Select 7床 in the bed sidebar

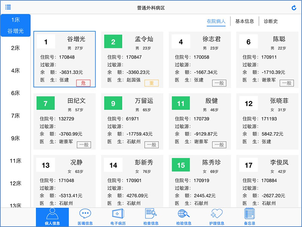[x=15, y=116]
